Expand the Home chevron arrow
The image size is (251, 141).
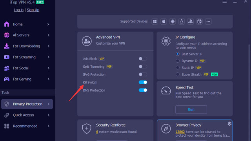48,24
